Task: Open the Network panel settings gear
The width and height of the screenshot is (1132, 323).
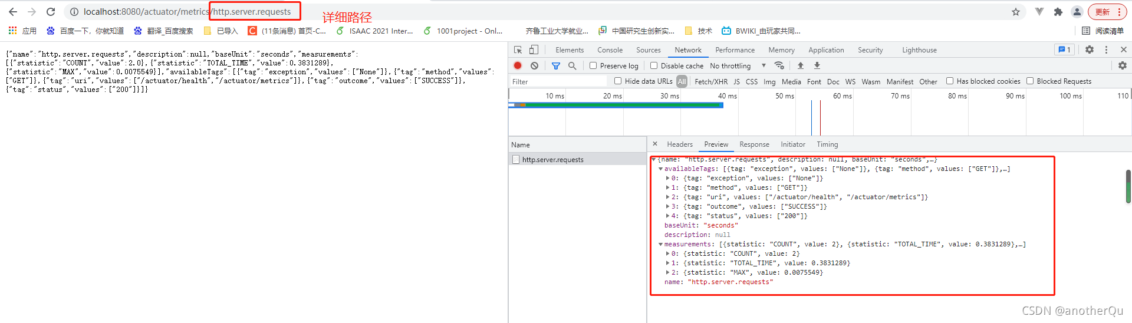Action: pyautogui.click(x=1123, y=66)
